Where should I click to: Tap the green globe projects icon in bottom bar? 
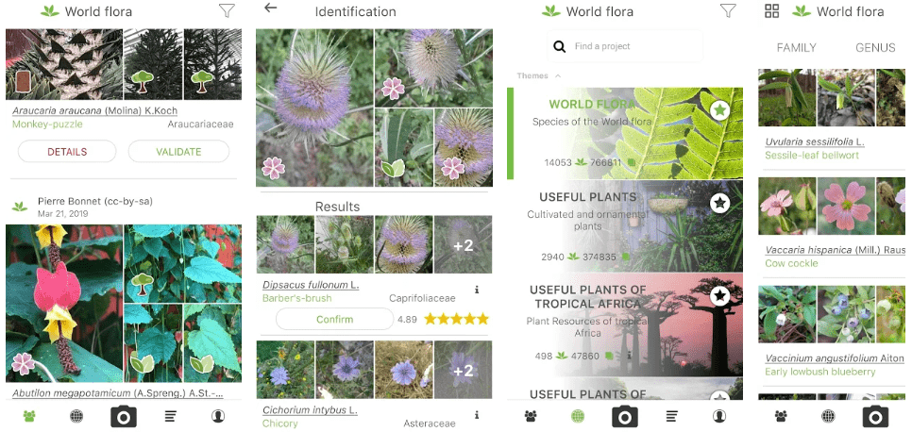click(x=577, y=416)
